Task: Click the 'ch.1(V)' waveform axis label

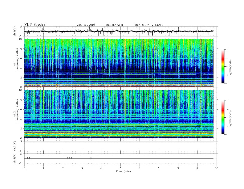Action: 15,31
